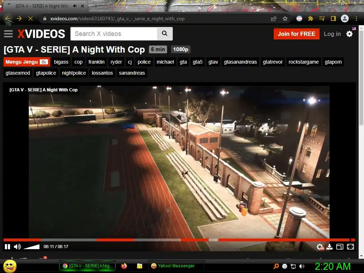Switch to the Chrome taskbar item

pyautogui.click(x=87, y=266)
